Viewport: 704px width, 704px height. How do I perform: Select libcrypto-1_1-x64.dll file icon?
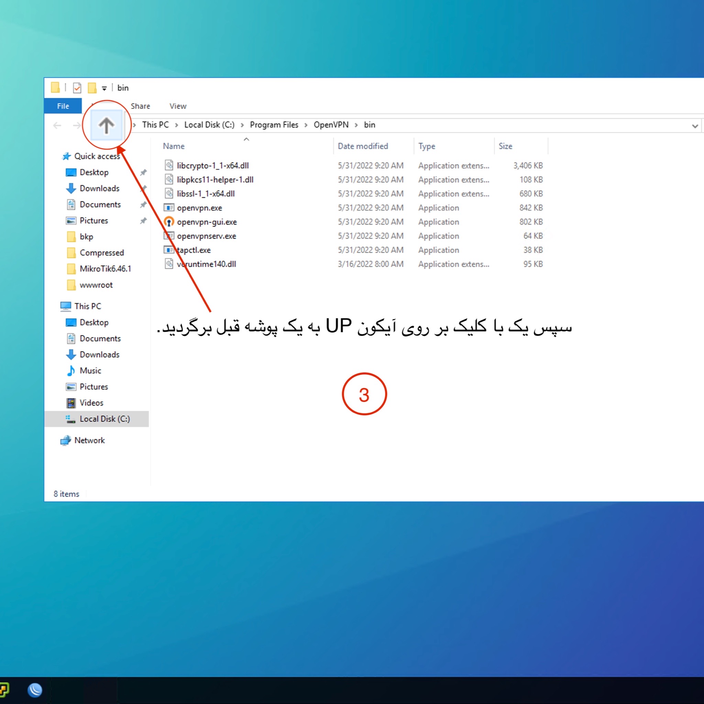click(169, 165)
